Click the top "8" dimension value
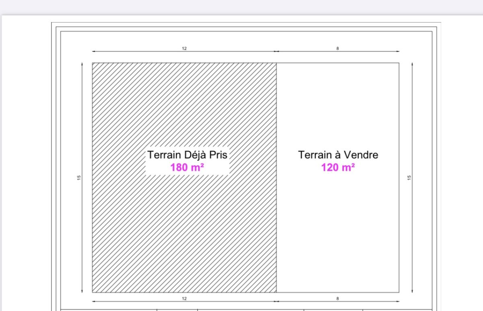 [x=338, y=48]
